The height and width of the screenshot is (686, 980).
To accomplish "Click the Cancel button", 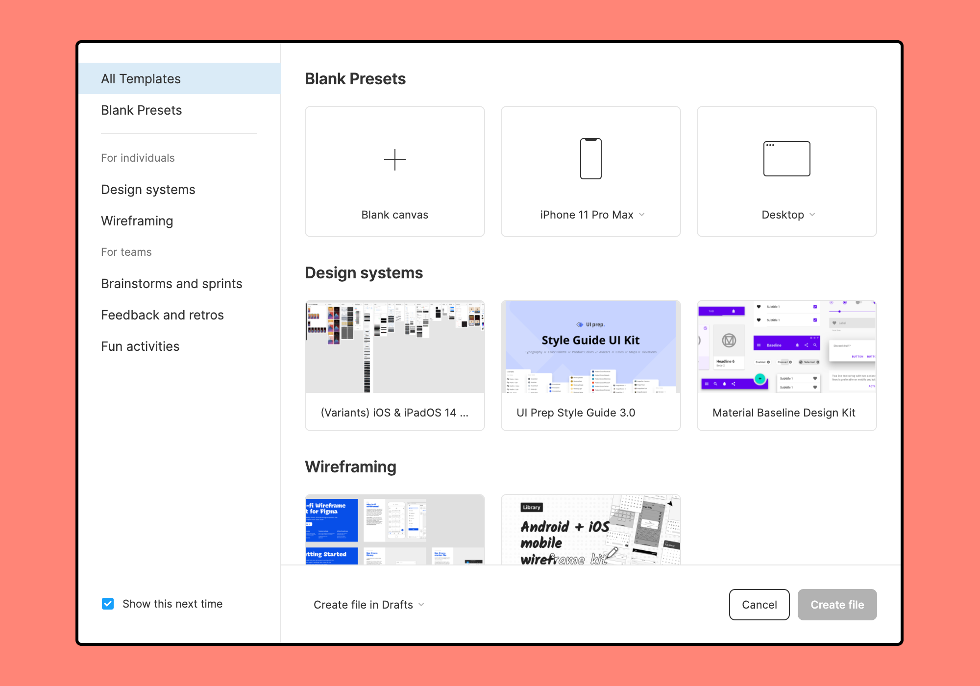I will 759,605.
